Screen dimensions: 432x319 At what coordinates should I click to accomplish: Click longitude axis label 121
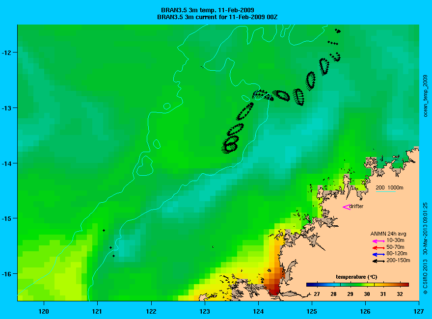(x=97, y=312)
